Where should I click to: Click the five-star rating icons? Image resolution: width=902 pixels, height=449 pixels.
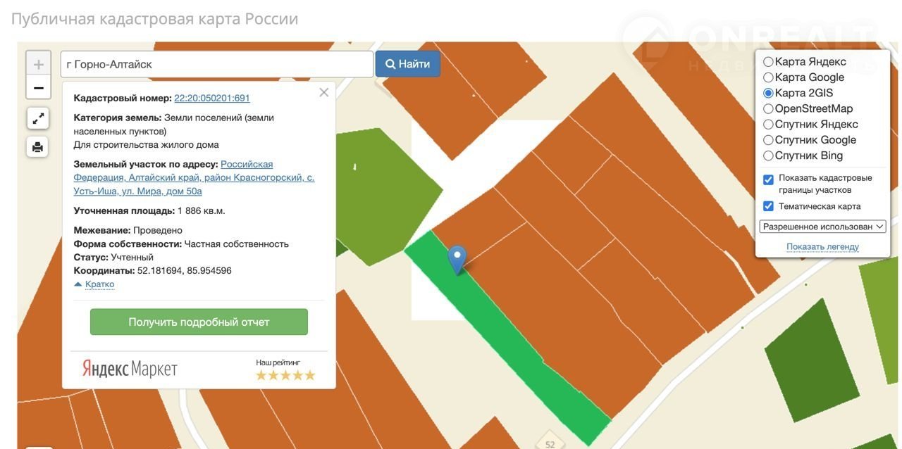285,375
